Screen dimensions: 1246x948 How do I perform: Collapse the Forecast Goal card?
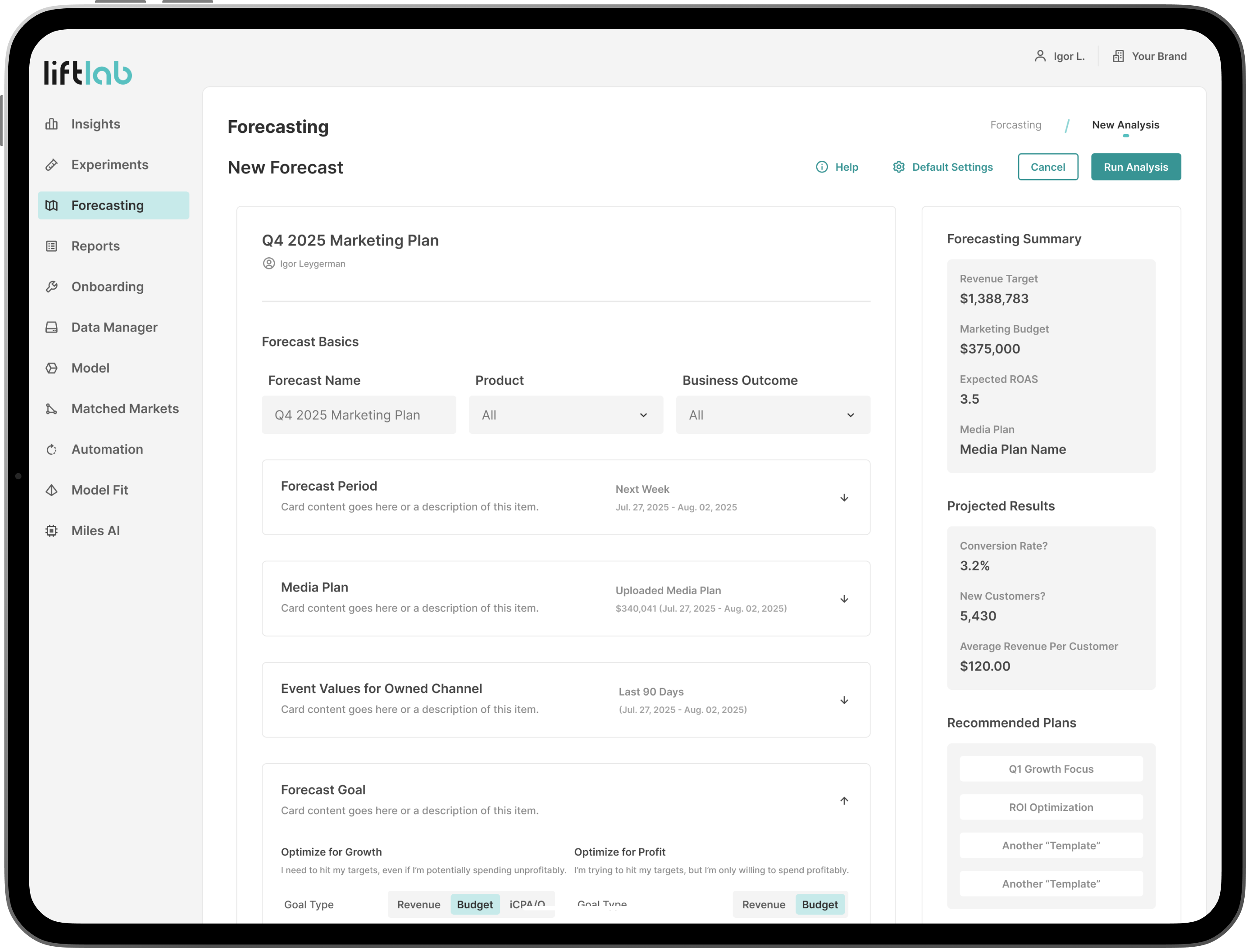tap(844, 801)
